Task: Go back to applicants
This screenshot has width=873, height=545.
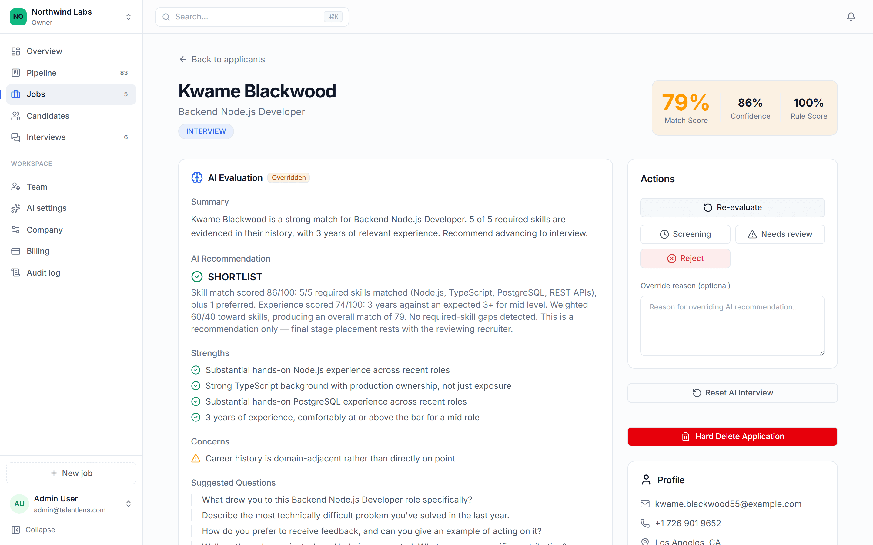Action: (222, 59)
